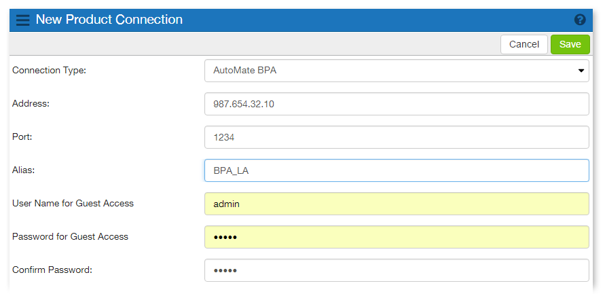
Task: Click the 'Address:' label
Action: coord(32,103)
